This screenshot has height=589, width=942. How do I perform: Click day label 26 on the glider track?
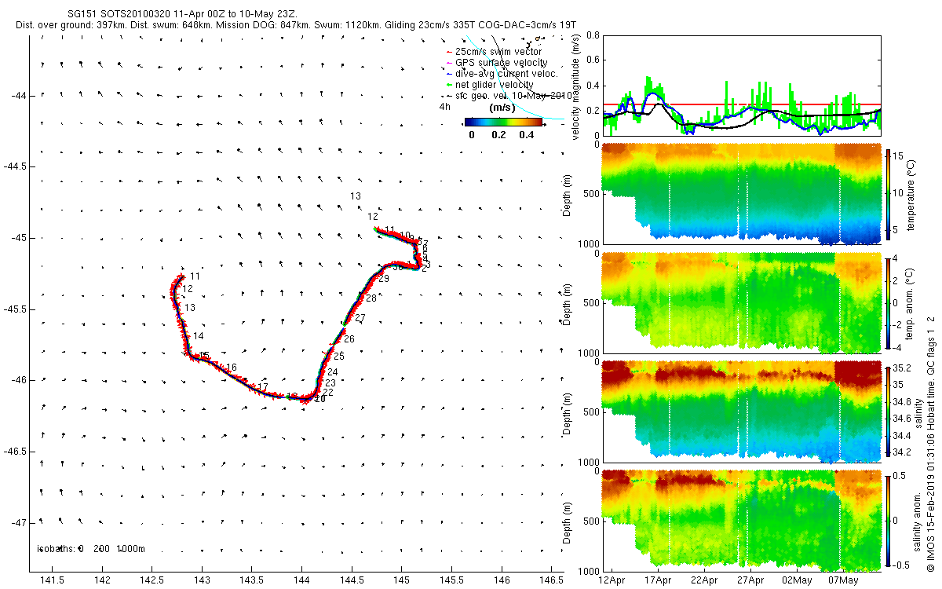pos(349,339)
